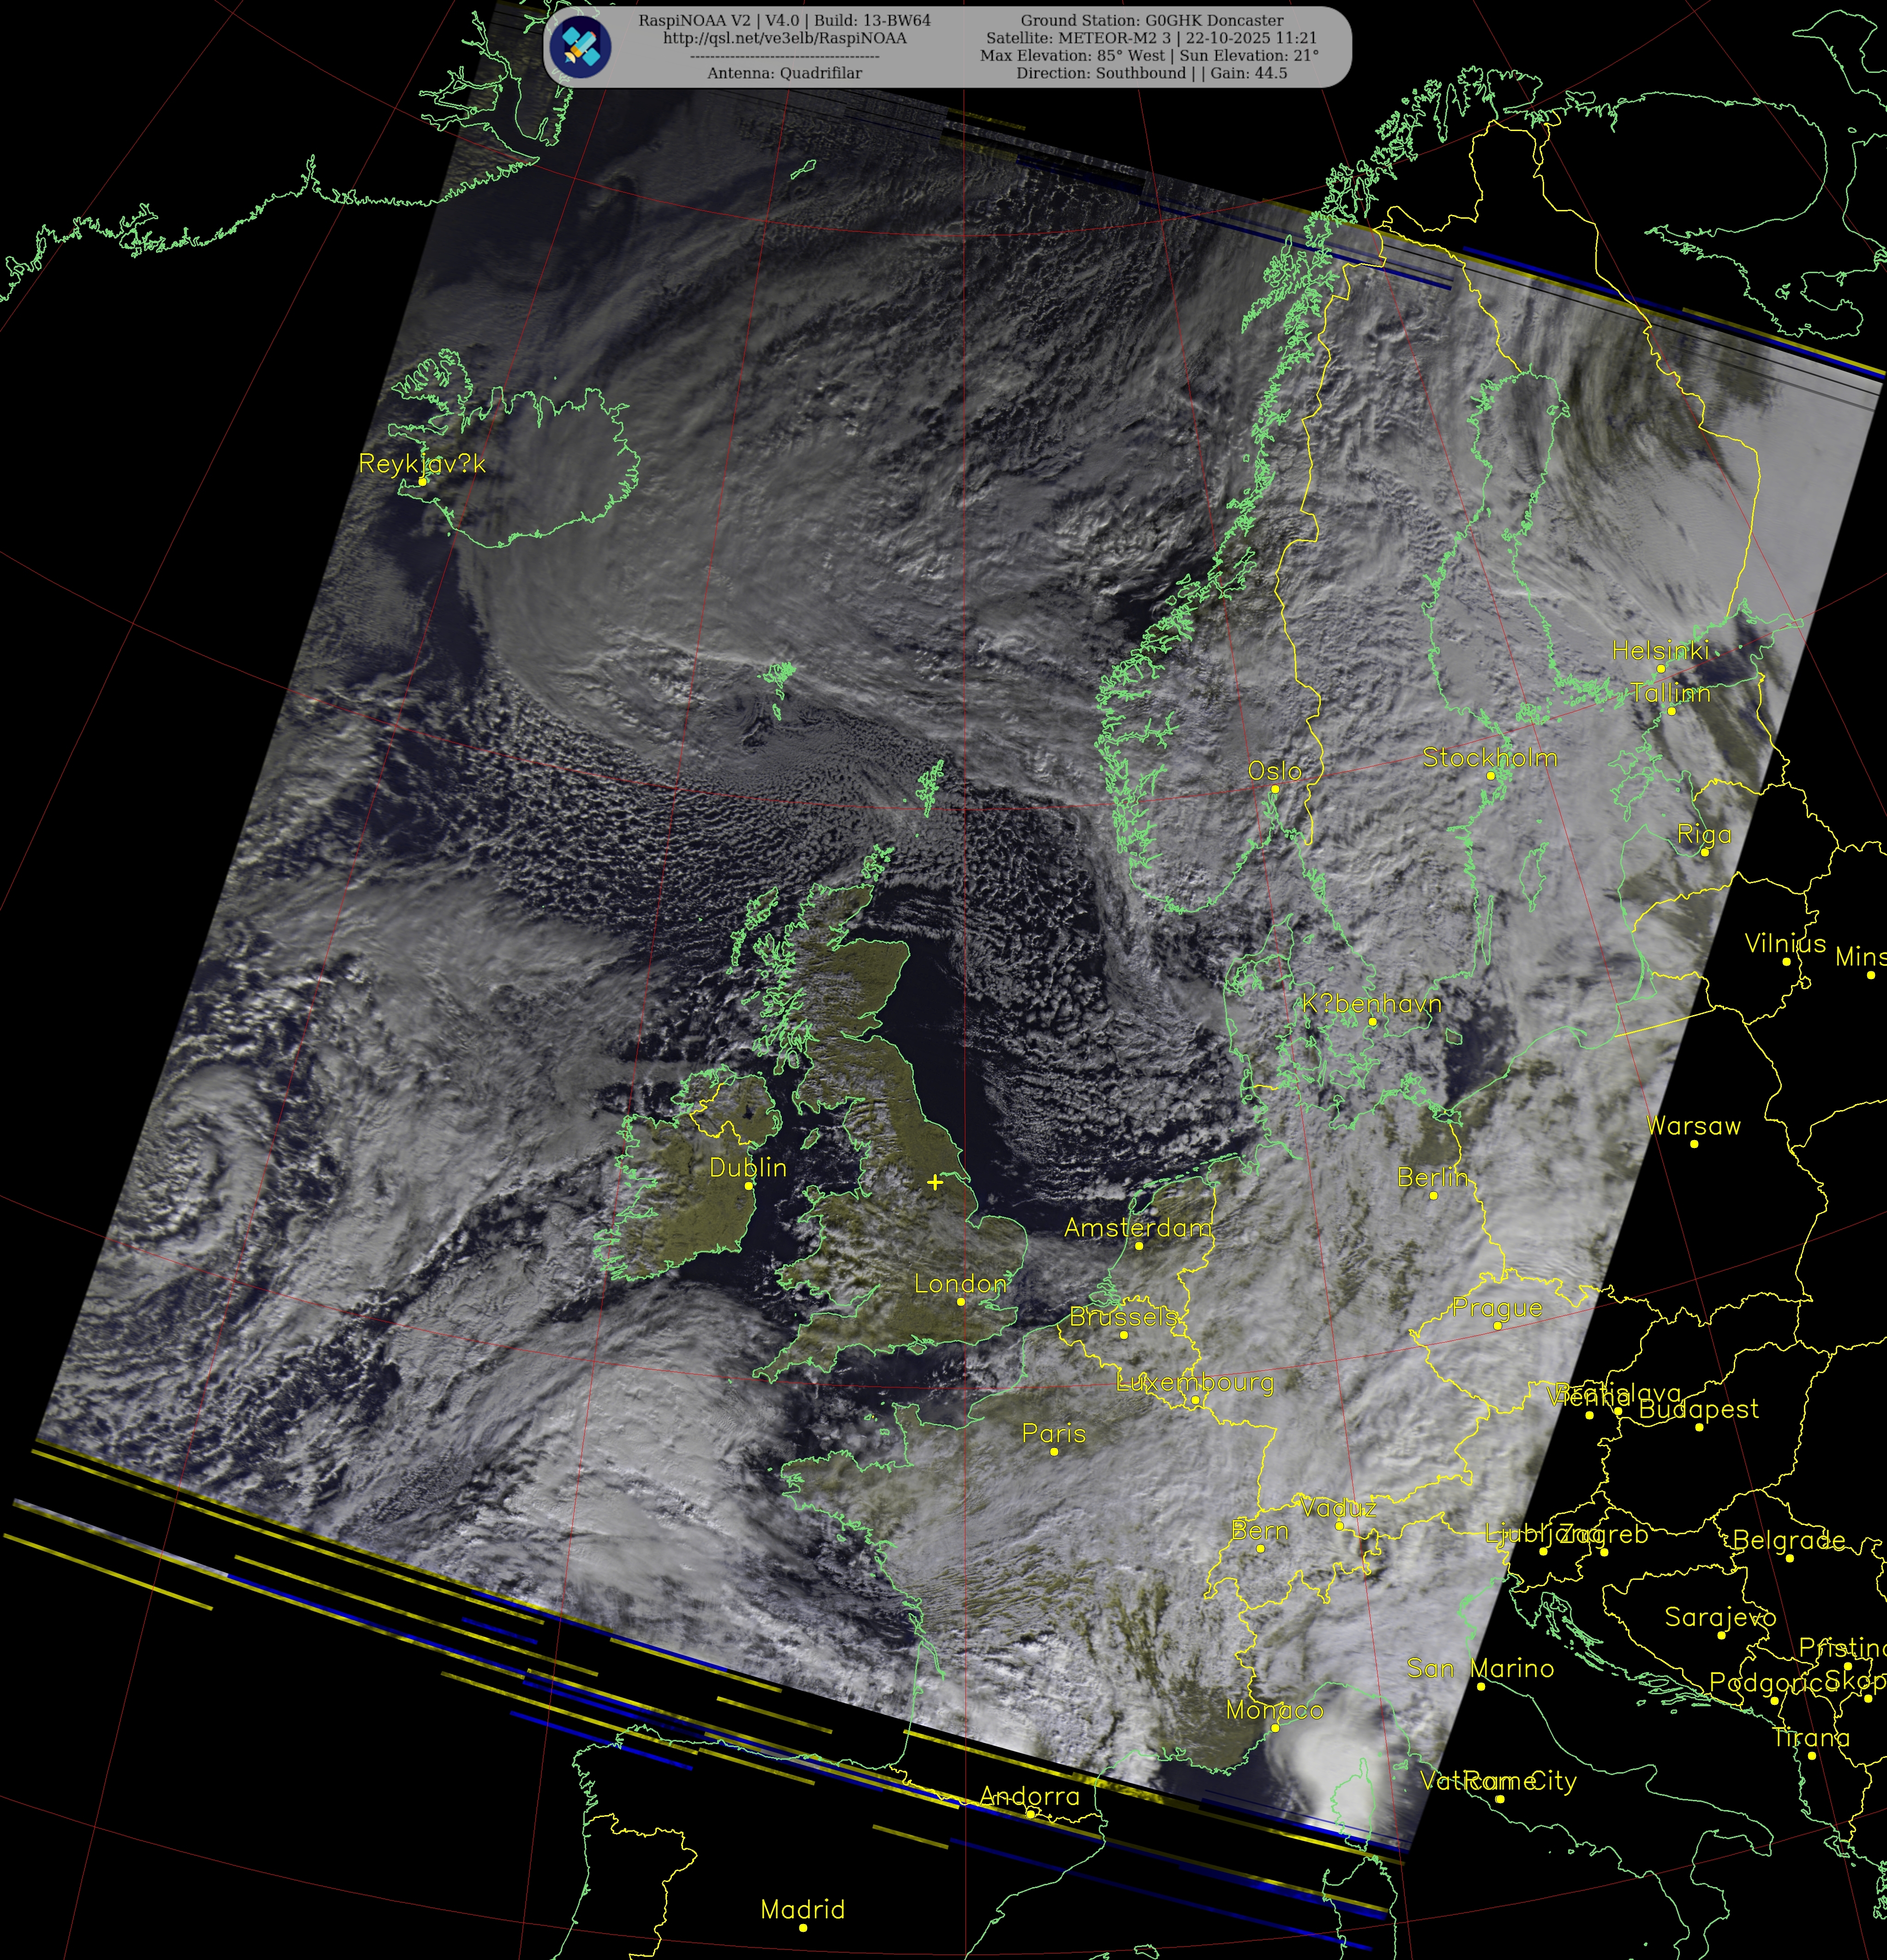Select the Helsinki city label

pyautogui.click(x=1660, y=650)
